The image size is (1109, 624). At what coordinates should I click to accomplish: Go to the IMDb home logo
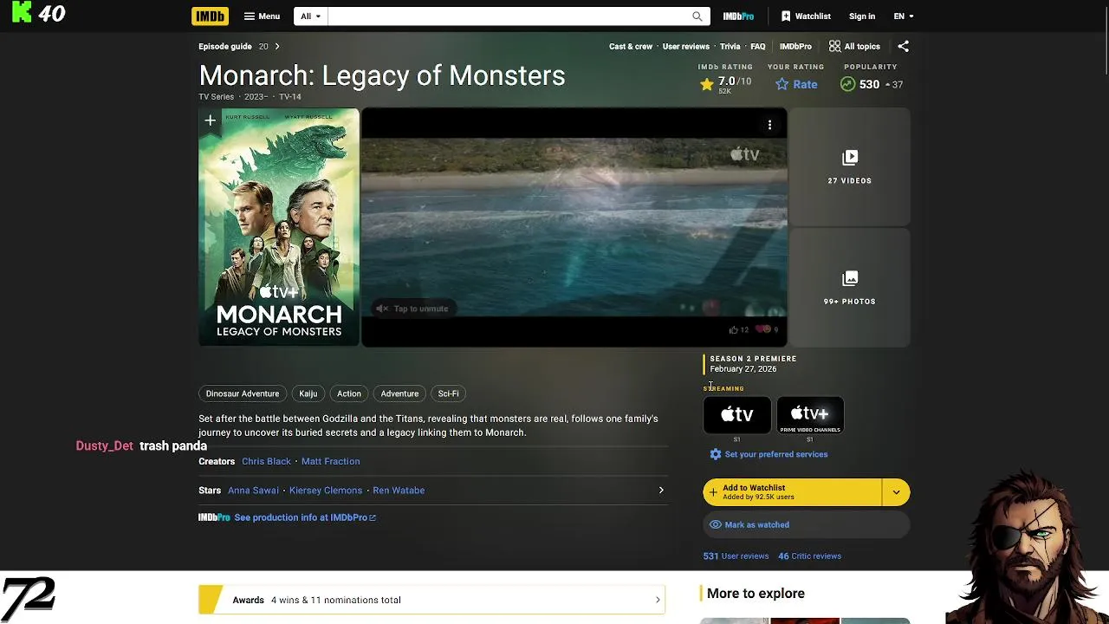click(210, 16)
